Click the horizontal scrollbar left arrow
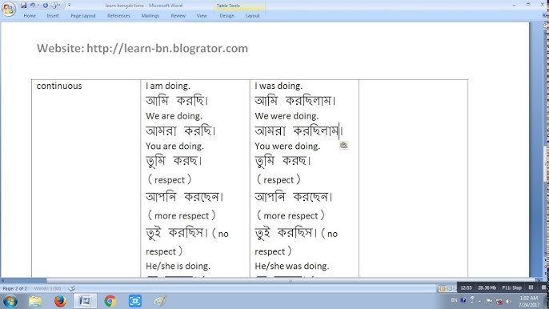Screen dimensions: 549x309 tap(3, 281)
